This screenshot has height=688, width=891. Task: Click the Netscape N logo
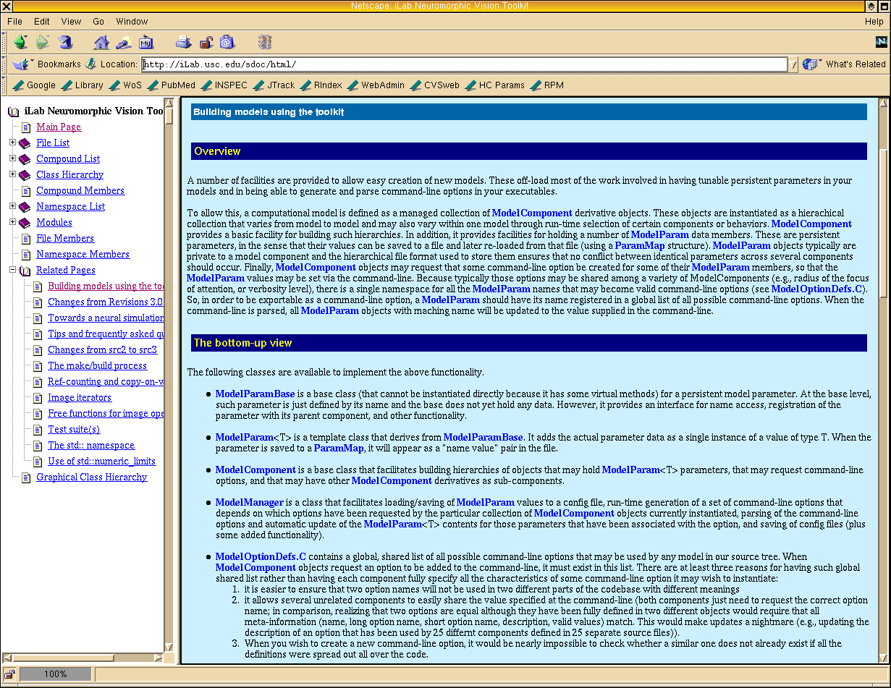click(881, 42)
